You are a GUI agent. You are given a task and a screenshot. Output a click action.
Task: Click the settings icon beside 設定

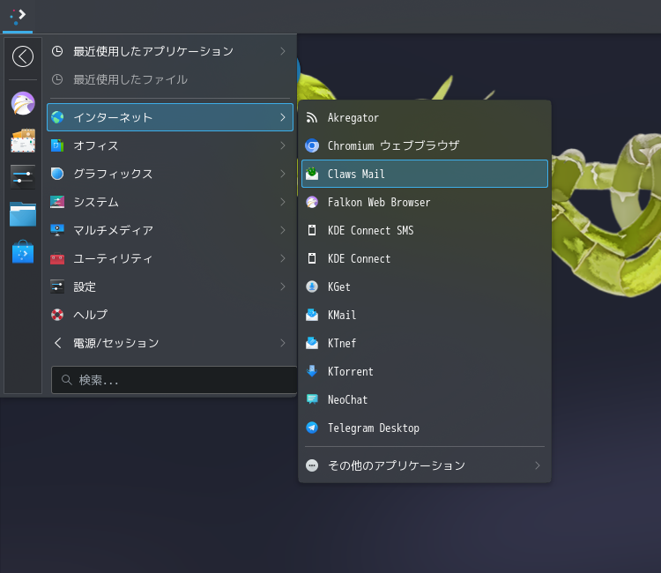click(57, 286)
